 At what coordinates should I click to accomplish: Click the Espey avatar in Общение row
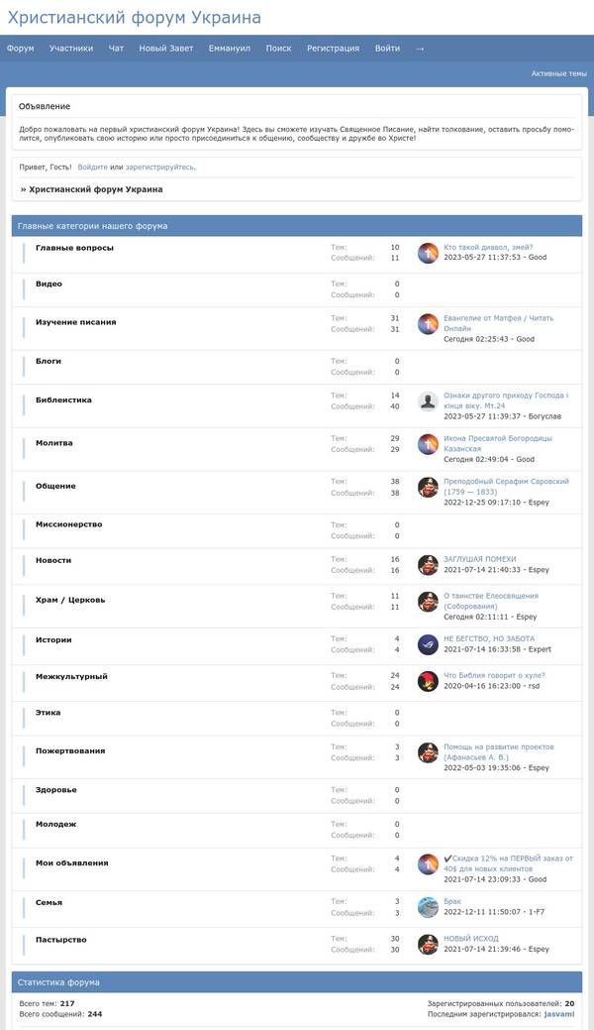tap(428, 488)
